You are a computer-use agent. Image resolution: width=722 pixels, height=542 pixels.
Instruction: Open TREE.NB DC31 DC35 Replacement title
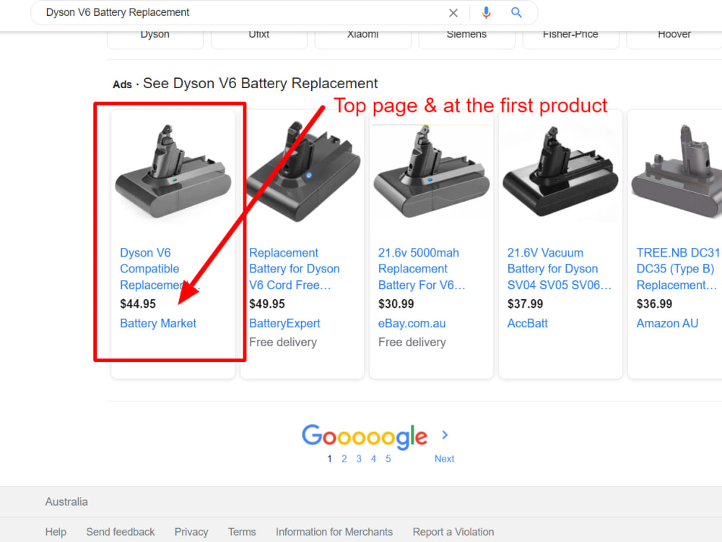pos(678,269)
